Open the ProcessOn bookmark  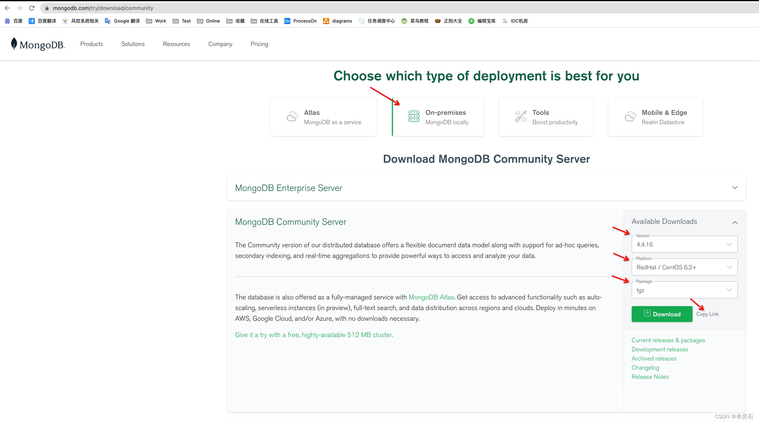301,21
